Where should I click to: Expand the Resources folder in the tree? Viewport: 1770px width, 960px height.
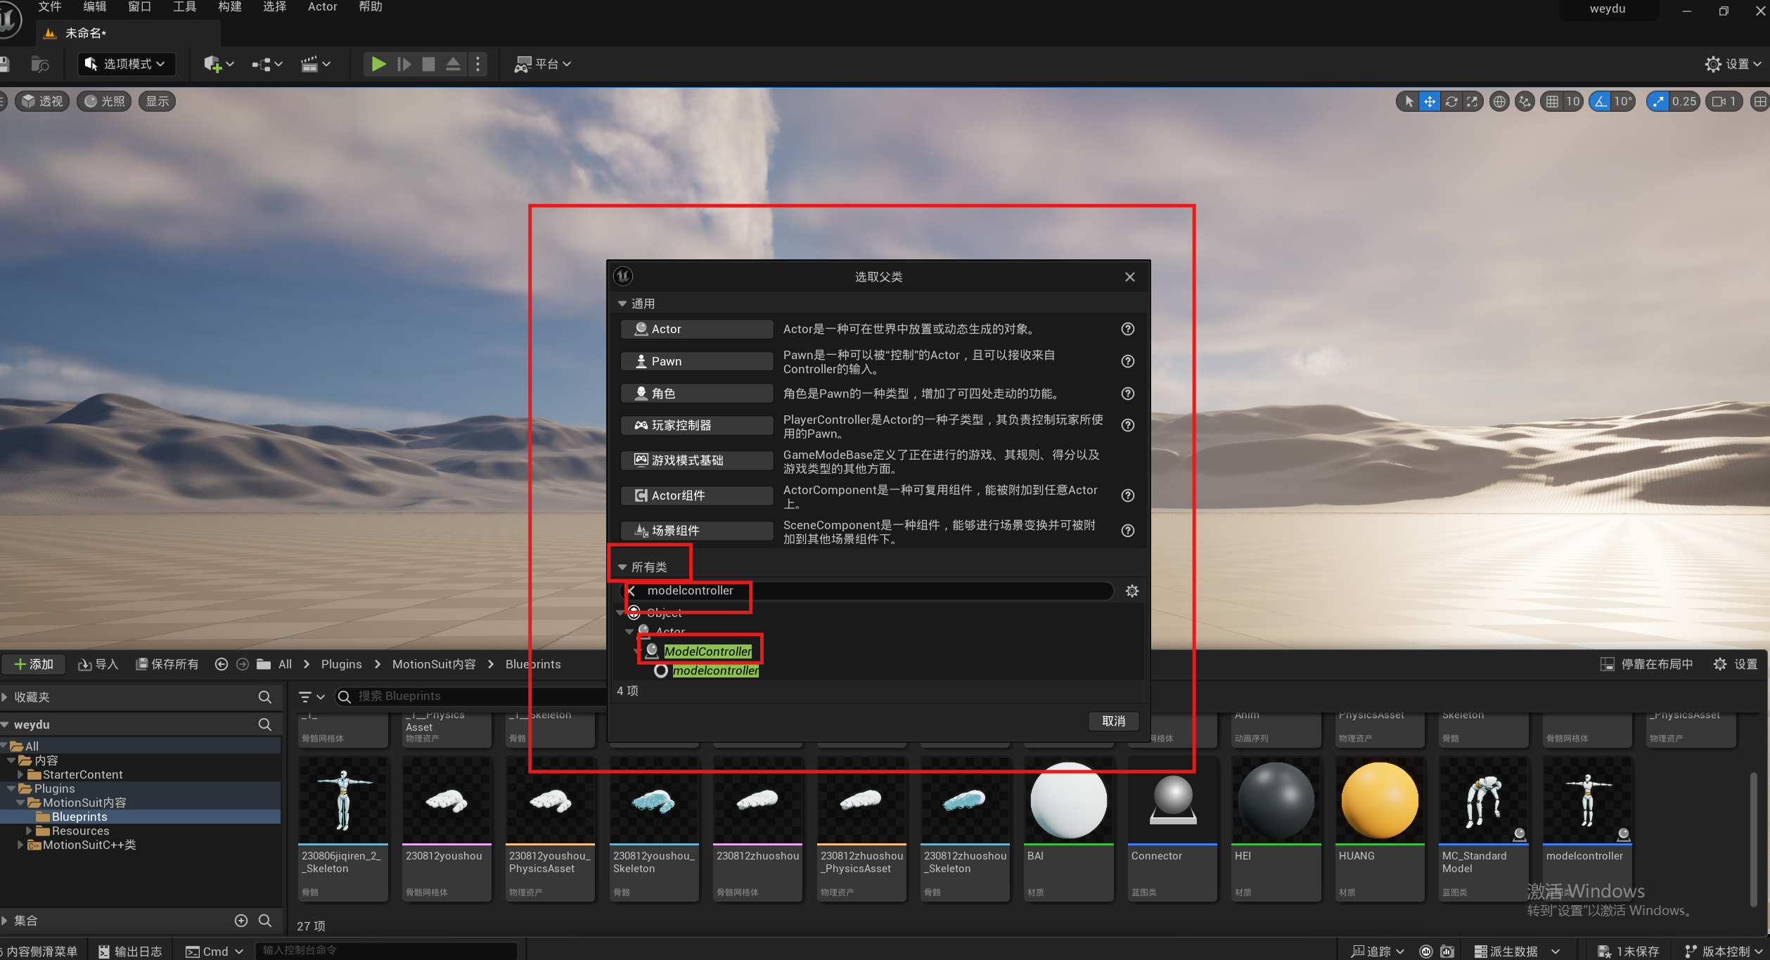pyautogui.click(x=29, y=831)
